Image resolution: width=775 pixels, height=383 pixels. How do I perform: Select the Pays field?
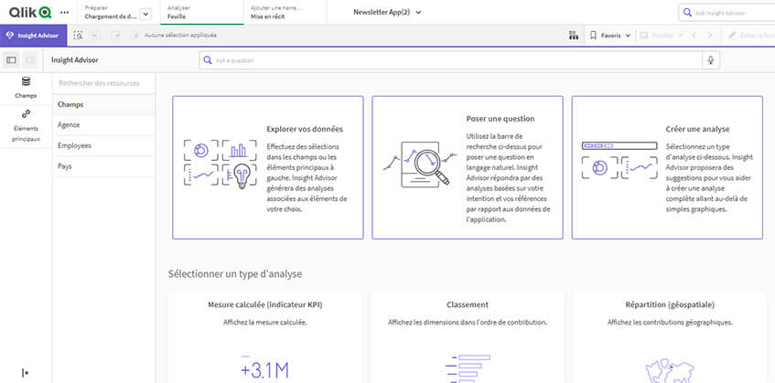tap(103, 167)
